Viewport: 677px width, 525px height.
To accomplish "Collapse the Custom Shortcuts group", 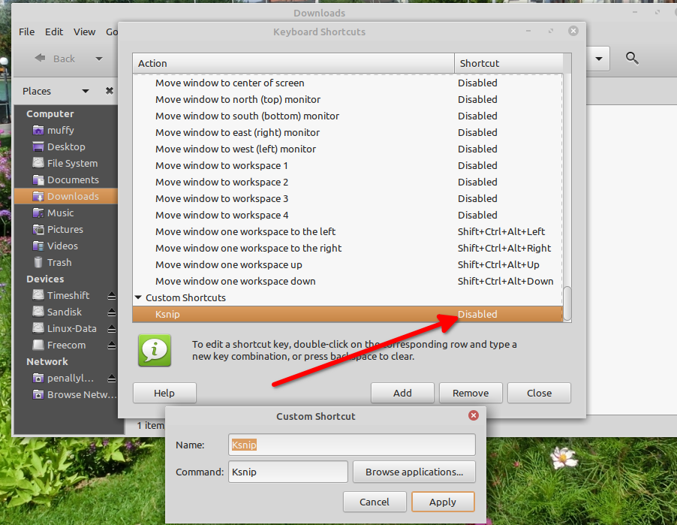I will (138, 297).
